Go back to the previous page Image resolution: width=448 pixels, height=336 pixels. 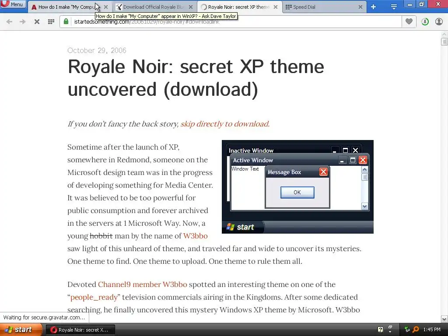pos(9,21)
